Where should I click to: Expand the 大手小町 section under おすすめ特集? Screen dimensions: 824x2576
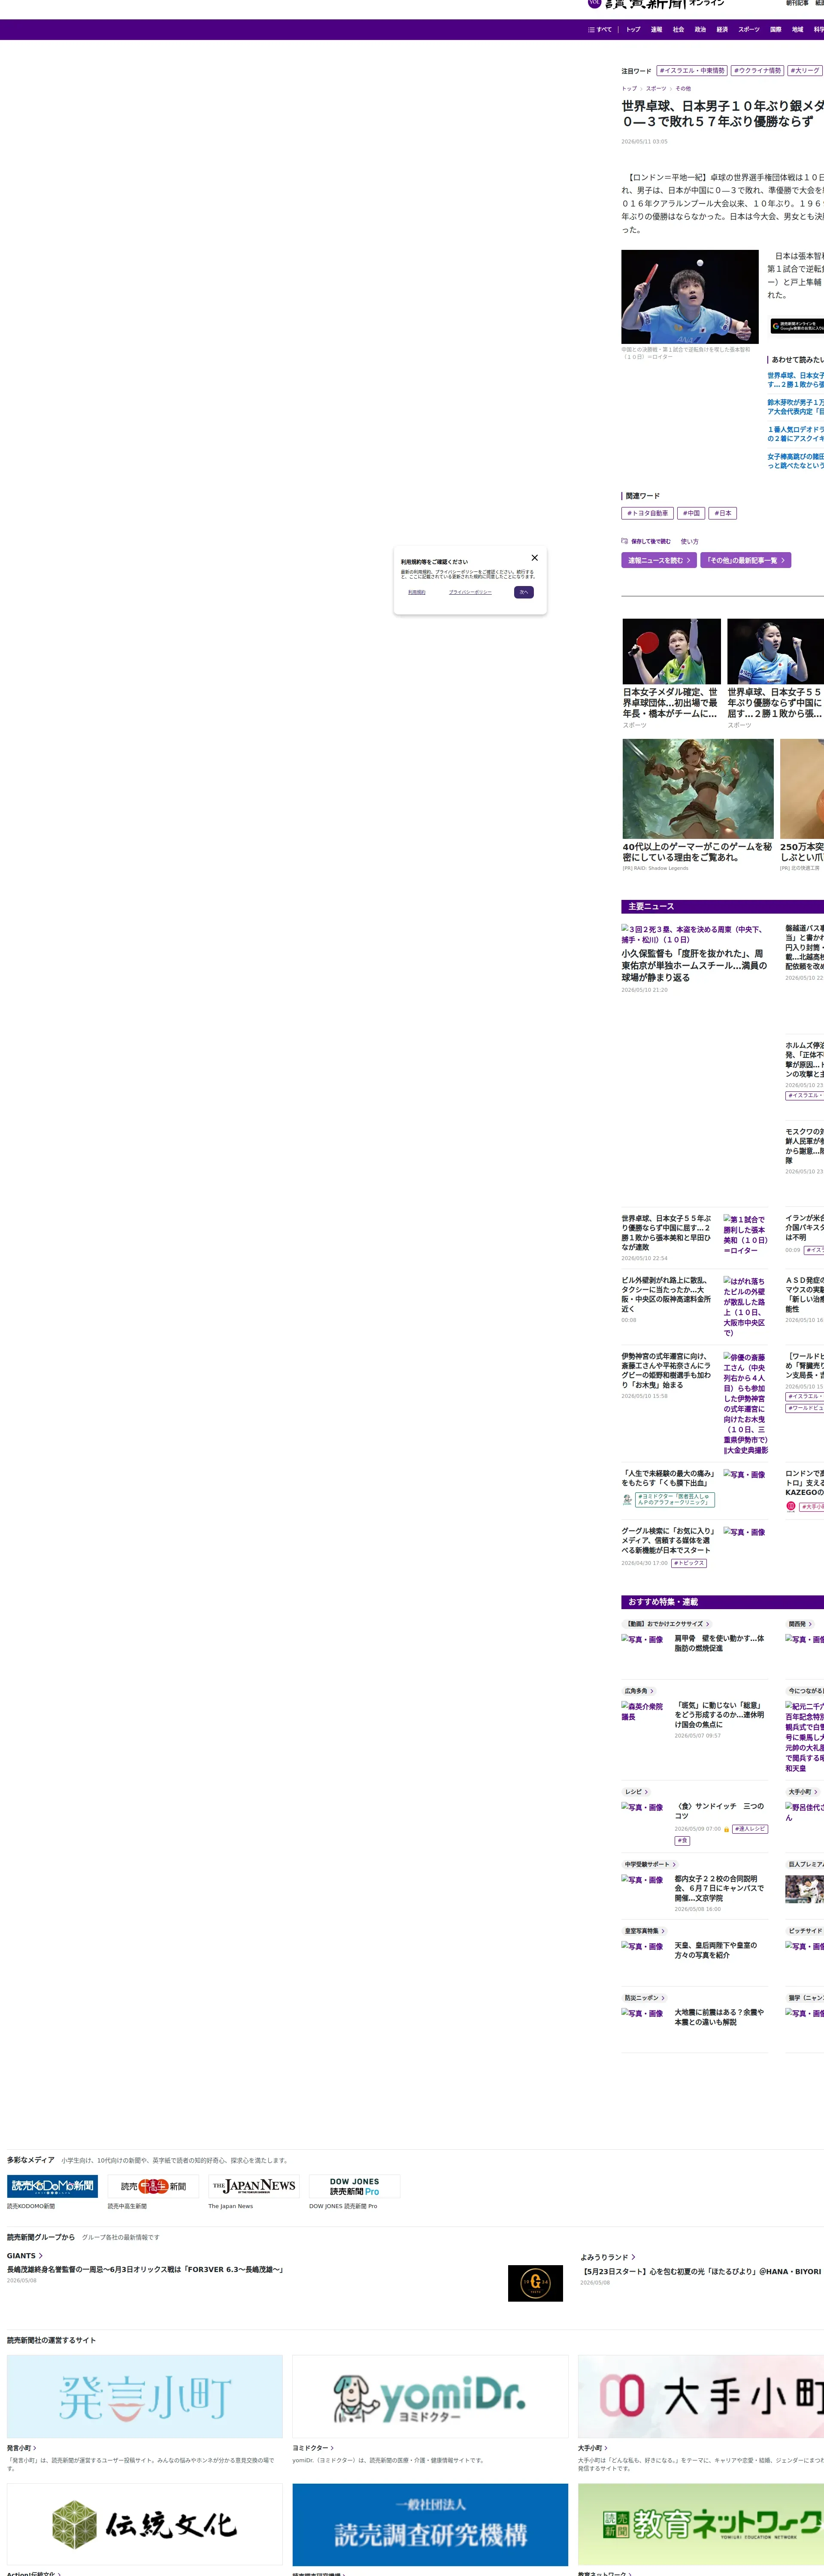pyautogui.click(x=803, y=1792)
